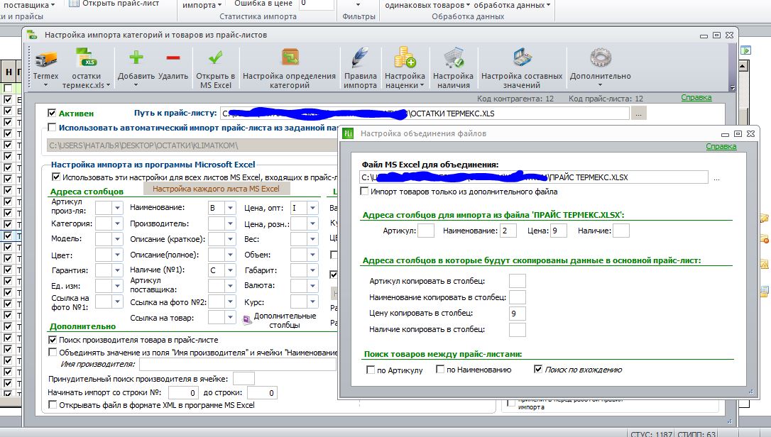Viewport: 771px width, 437px height.
Task: Open Настройка наличия cart icon
Action: 454,57
